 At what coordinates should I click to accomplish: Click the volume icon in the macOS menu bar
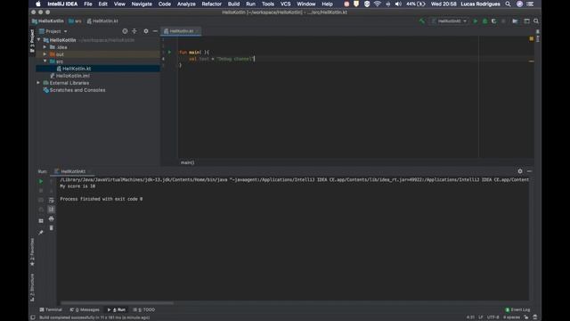coord(398,4)
